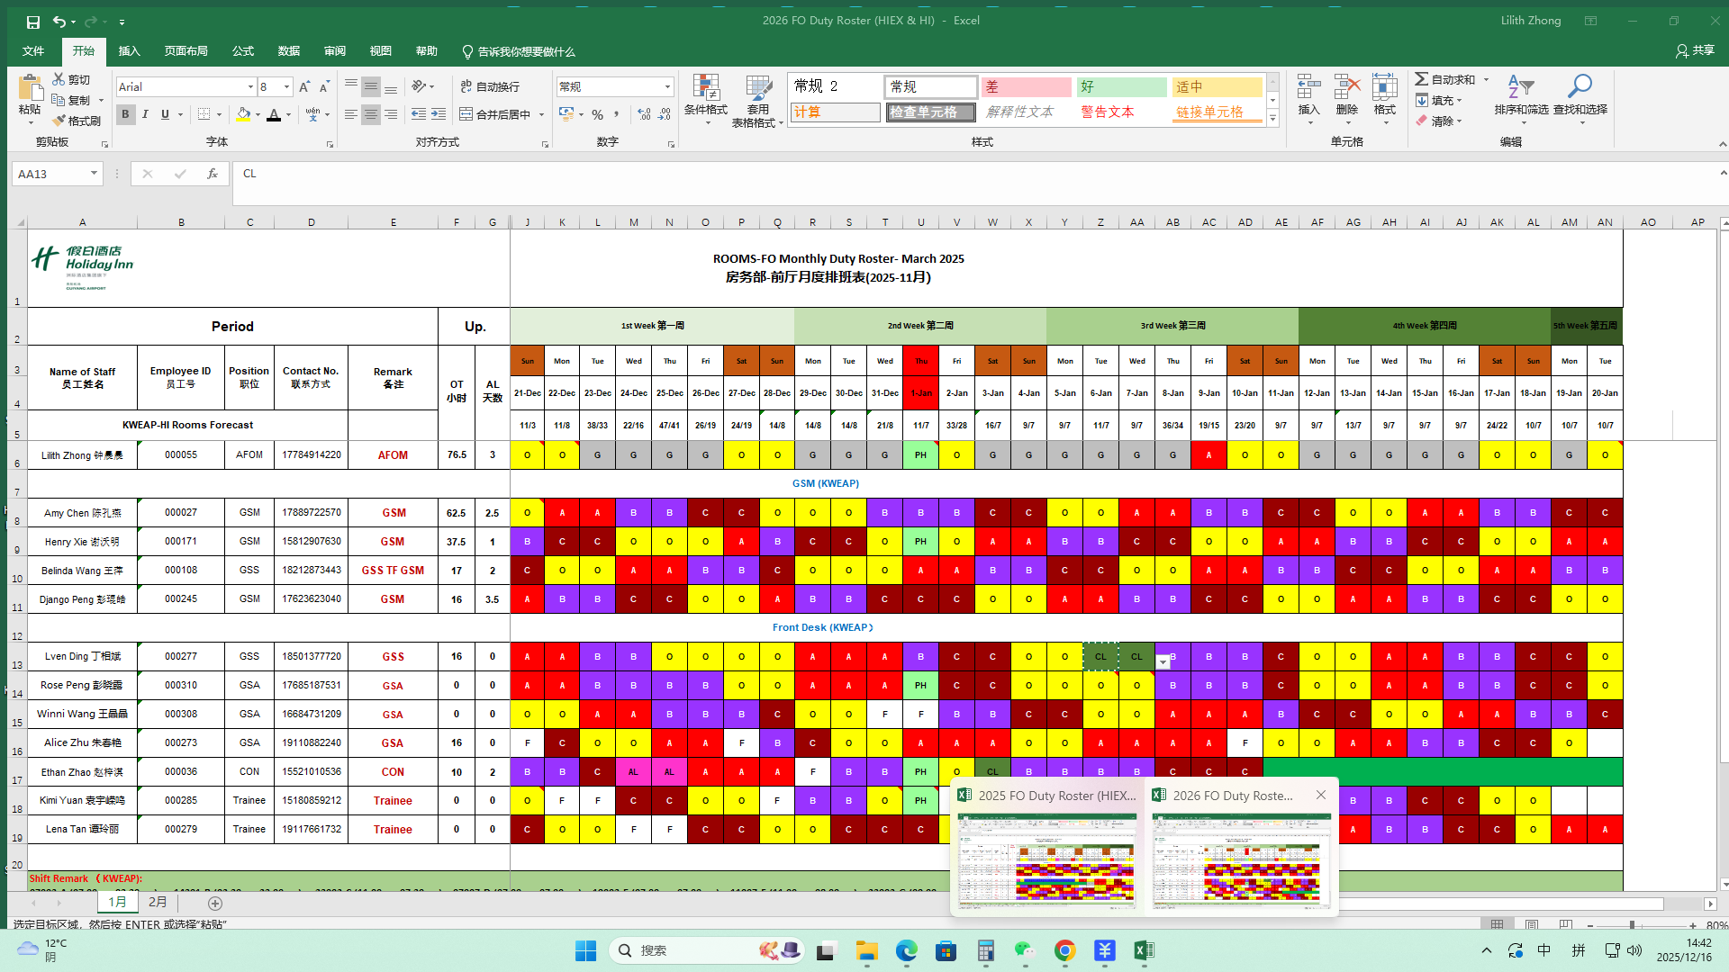Click the 2025 FO Duty Roster thumbnail
Viewport: 1729px width, 972px height.
coord(1046,859)
